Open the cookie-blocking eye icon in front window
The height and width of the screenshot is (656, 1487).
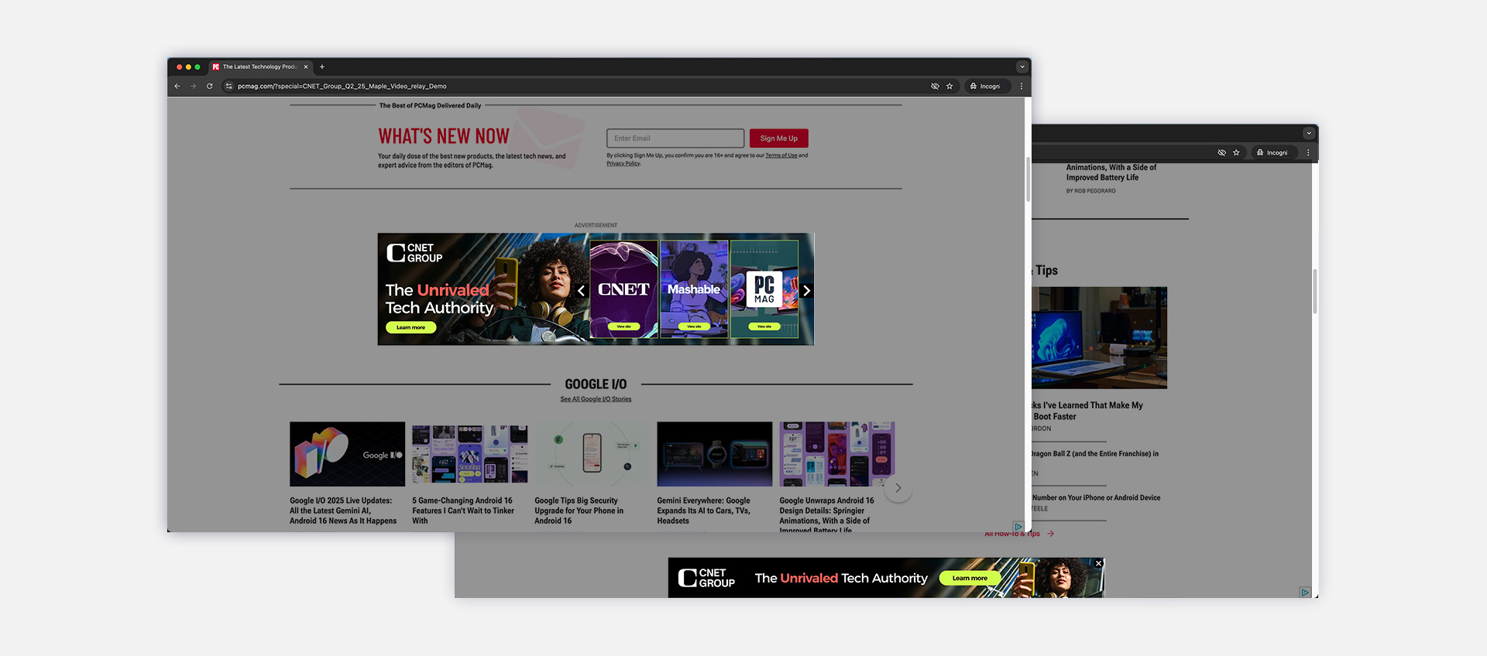pyautogui.click(x=935, y=87)
